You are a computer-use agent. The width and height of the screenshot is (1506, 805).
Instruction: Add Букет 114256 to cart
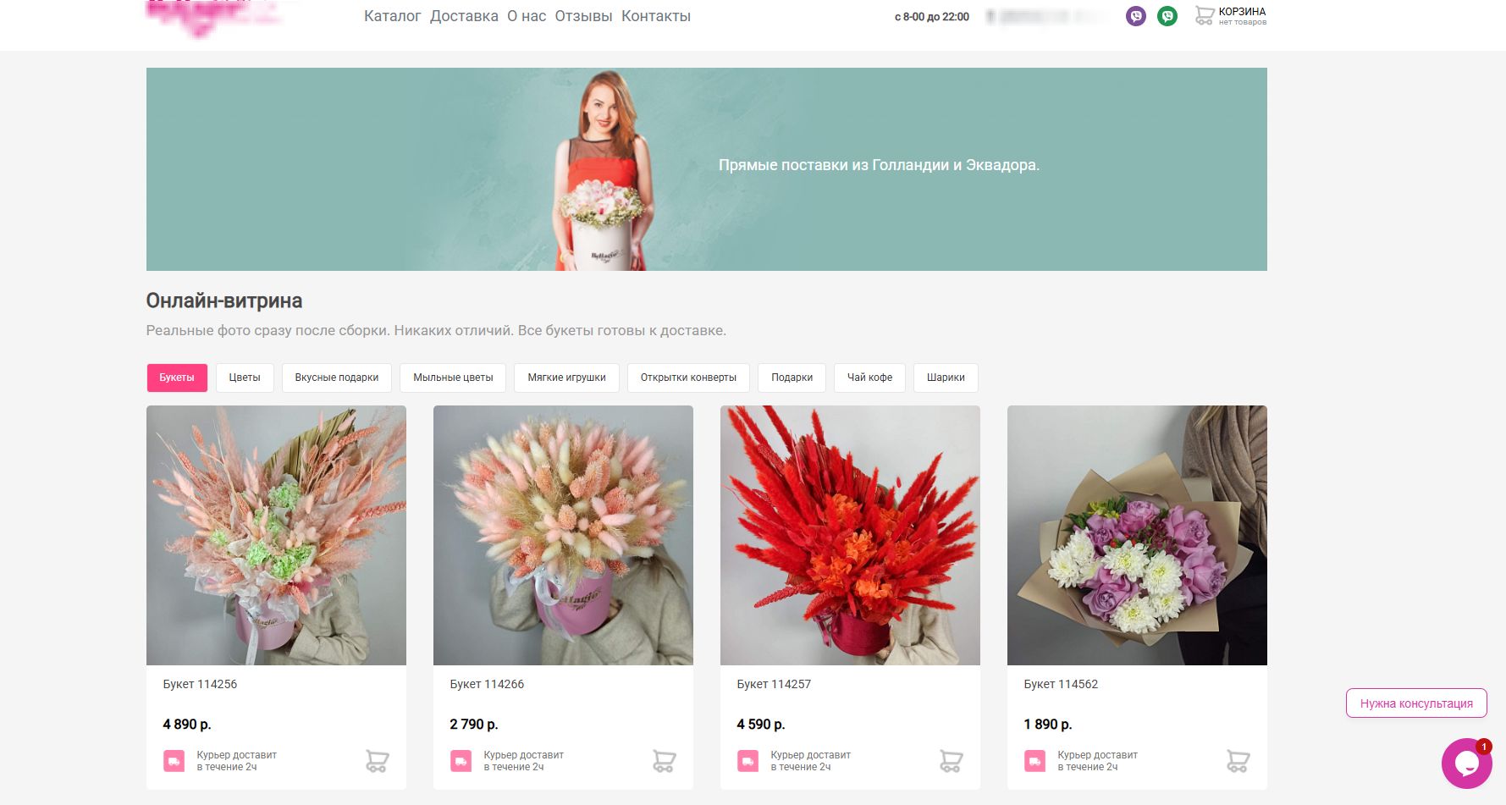click(x=377, y=761)
